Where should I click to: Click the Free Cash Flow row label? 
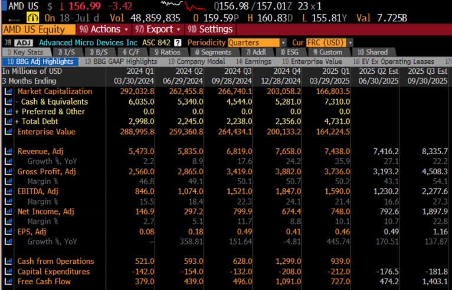coord(44,281)
